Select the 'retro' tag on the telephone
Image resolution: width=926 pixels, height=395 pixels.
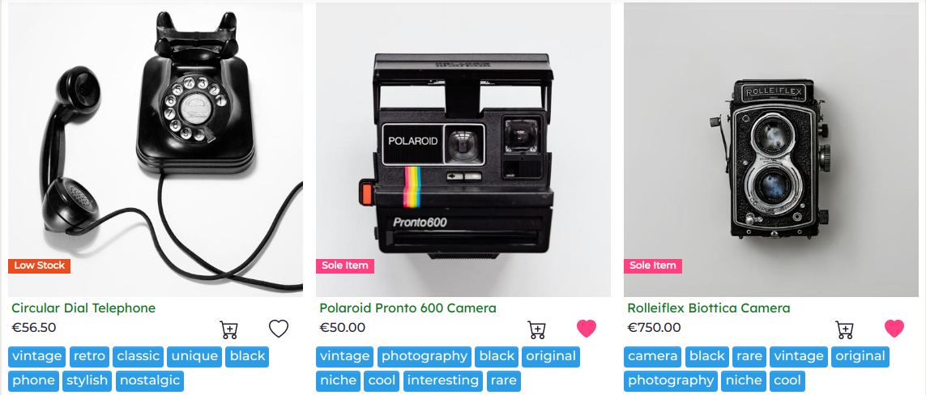pos(90,357)
